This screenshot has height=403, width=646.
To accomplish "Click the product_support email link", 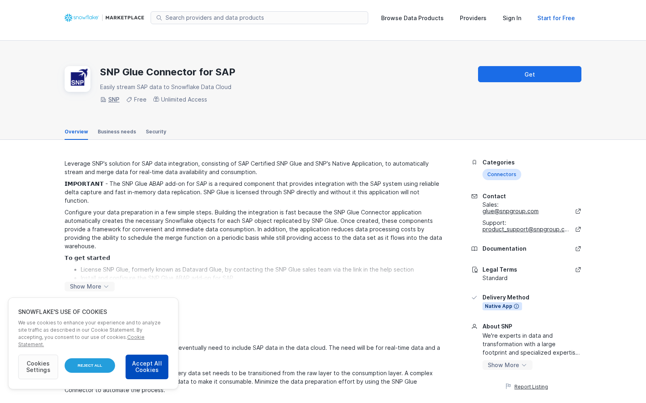I will (526, 229).
